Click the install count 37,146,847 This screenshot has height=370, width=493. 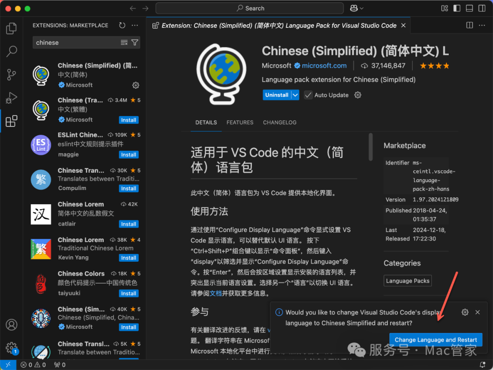tap(388, 65)
